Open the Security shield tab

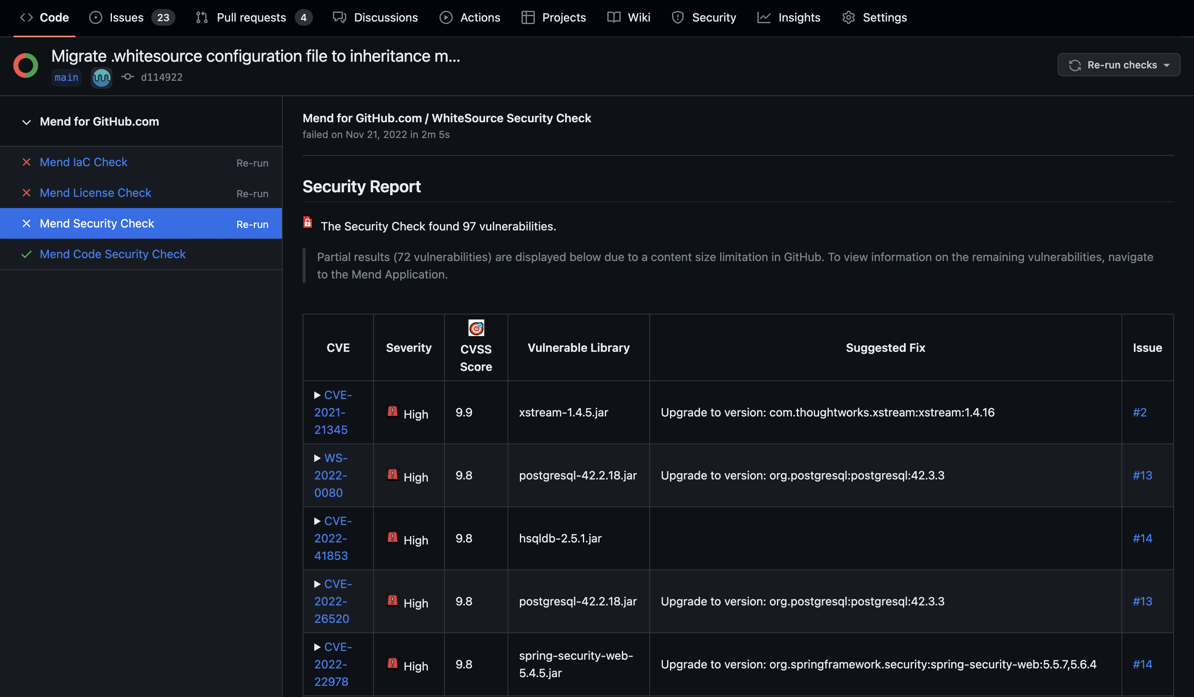pyautogui.click(x=704, y=17)
